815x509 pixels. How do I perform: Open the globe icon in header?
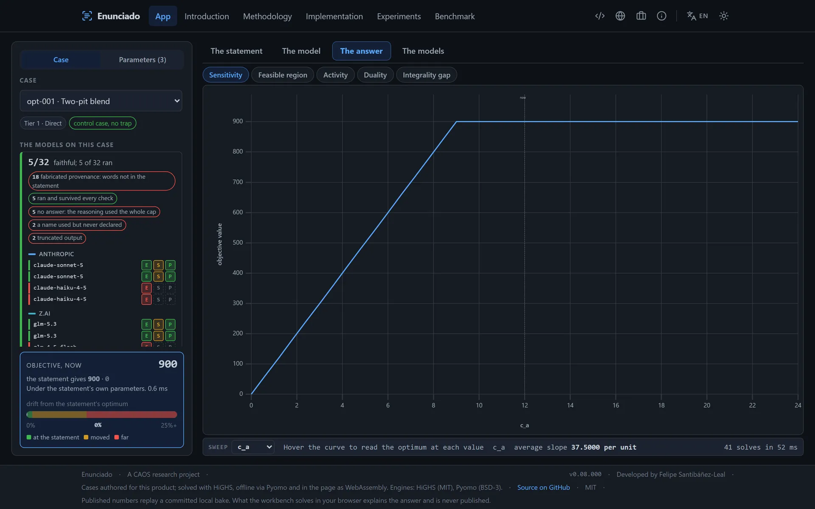pyautogui.click(x=620, y=16)
